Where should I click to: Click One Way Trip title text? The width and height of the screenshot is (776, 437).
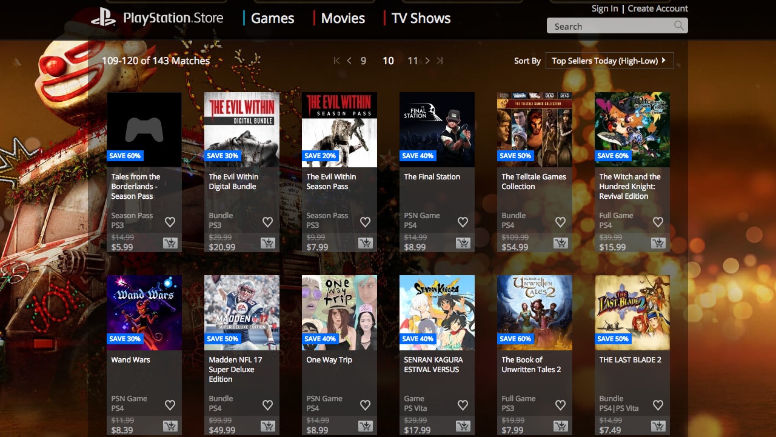click(329, 360)
